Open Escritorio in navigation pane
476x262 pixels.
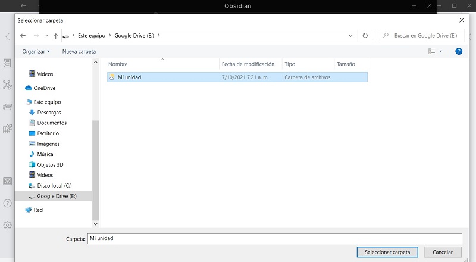(48, 133)
